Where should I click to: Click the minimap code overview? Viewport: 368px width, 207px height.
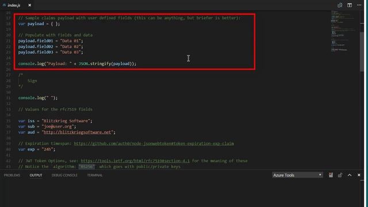point(344,30)
